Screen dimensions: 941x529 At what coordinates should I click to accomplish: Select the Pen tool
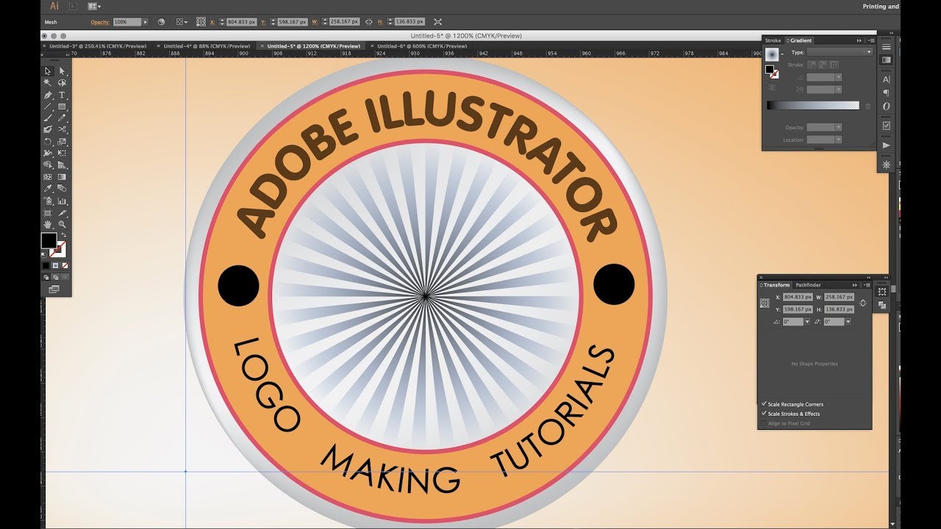pos(48,95)
